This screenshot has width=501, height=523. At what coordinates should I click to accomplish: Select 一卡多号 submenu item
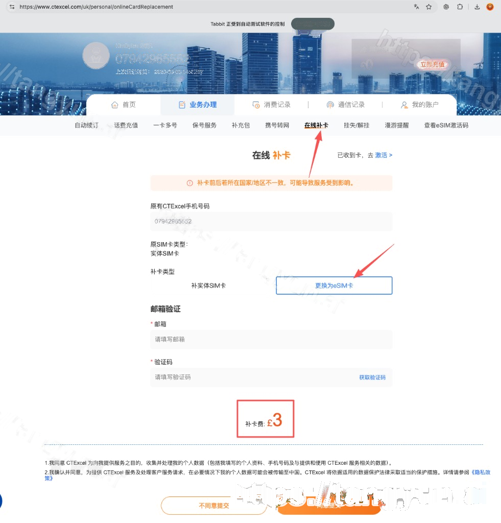pos(165,125)
